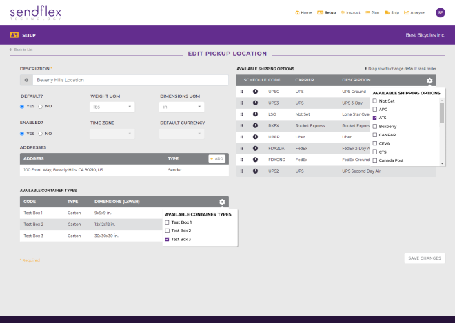Click the drag handle on the LSO row

point(242,114)
